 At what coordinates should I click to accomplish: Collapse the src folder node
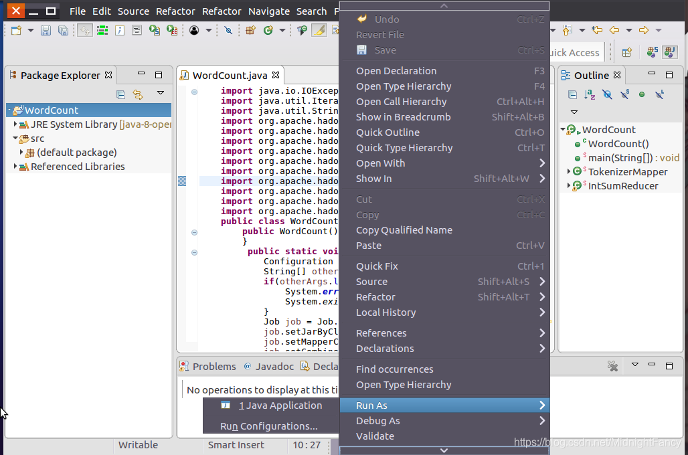click(15, 139)
